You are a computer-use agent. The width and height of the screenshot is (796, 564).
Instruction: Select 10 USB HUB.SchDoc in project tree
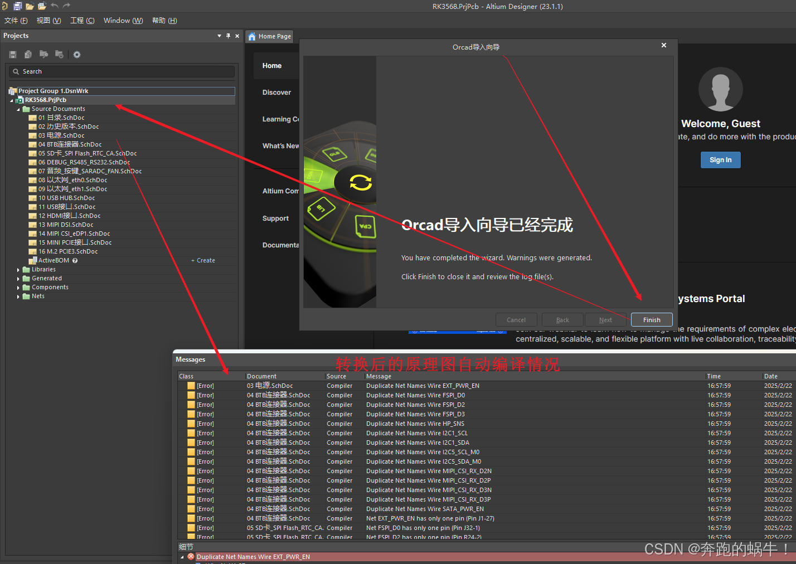click(66, 198)
